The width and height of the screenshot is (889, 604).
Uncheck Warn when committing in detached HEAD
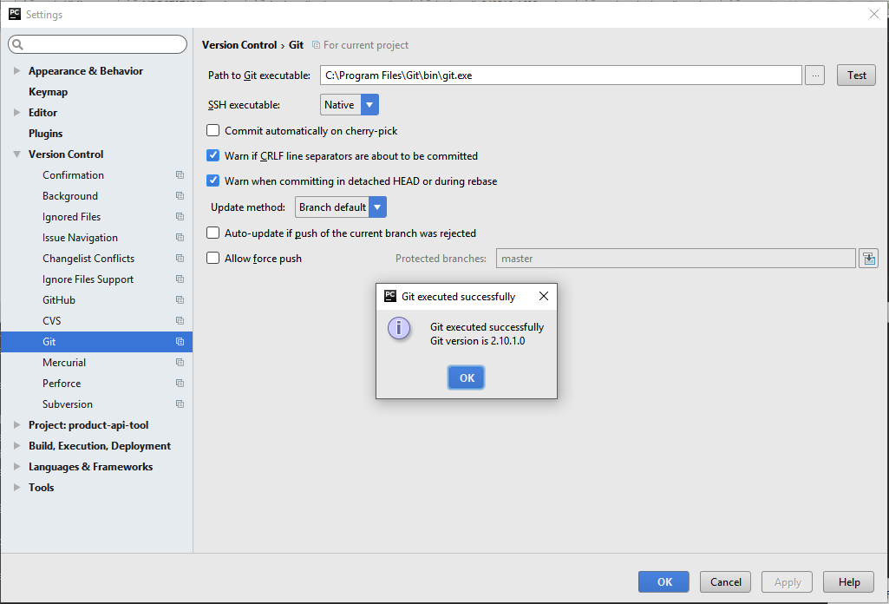point(212,181)
